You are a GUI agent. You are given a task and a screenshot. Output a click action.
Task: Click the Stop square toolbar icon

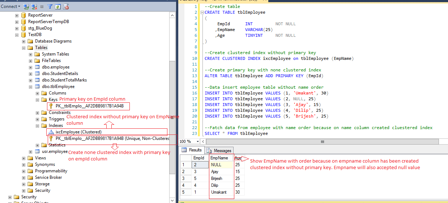click(x=42, y=6)
